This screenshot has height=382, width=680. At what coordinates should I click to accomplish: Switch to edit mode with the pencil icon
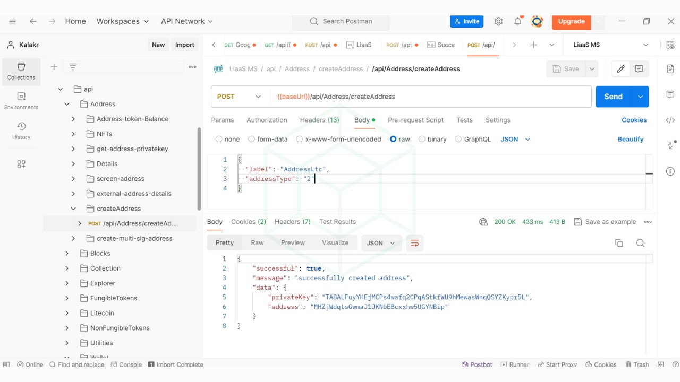[x=620, y=69]
